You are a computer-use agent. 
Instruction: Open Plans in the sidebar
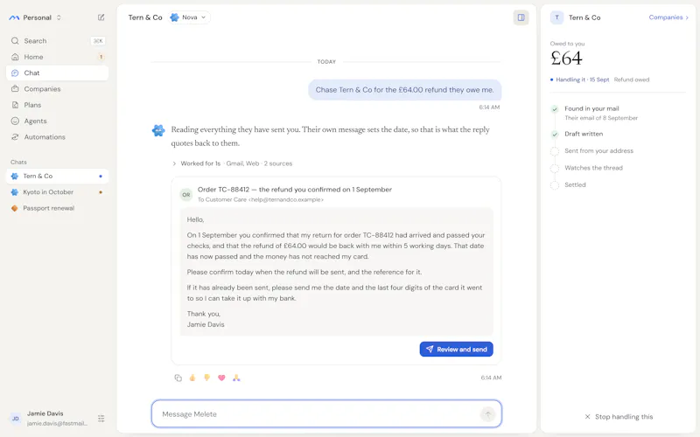coord(57,105)
